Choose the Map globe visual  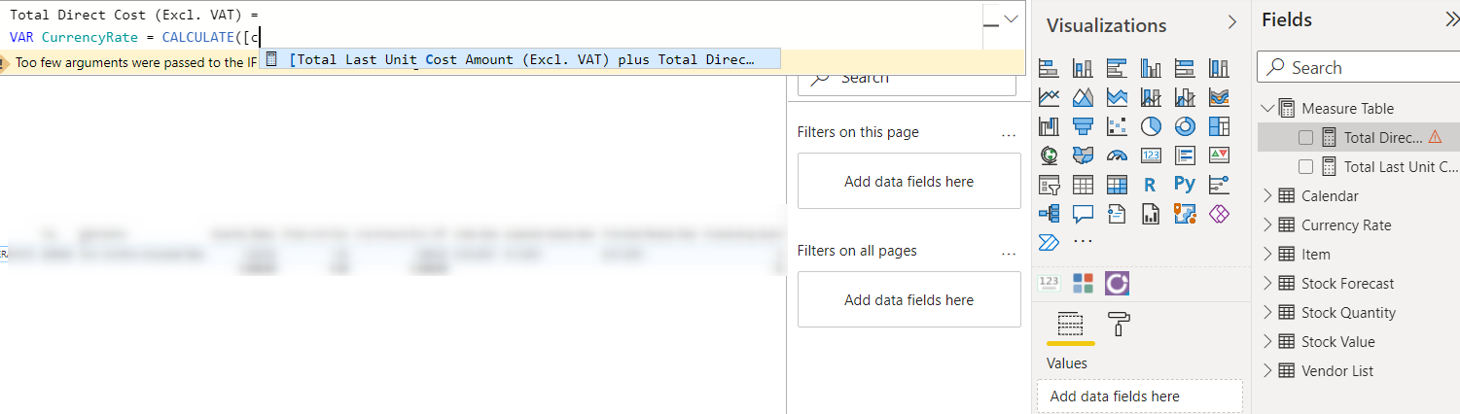[x=1049, y=155]
